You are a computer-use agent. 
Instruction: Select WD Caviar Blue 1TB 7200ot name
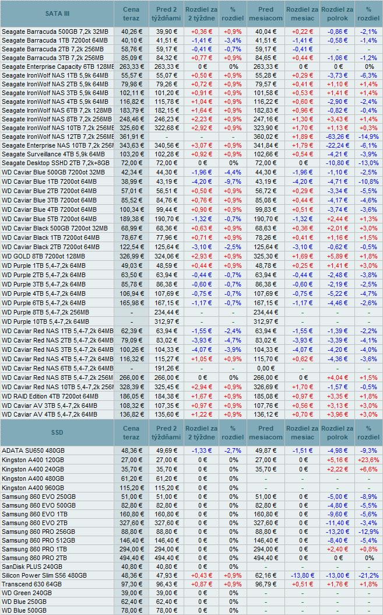coord(49,181)
